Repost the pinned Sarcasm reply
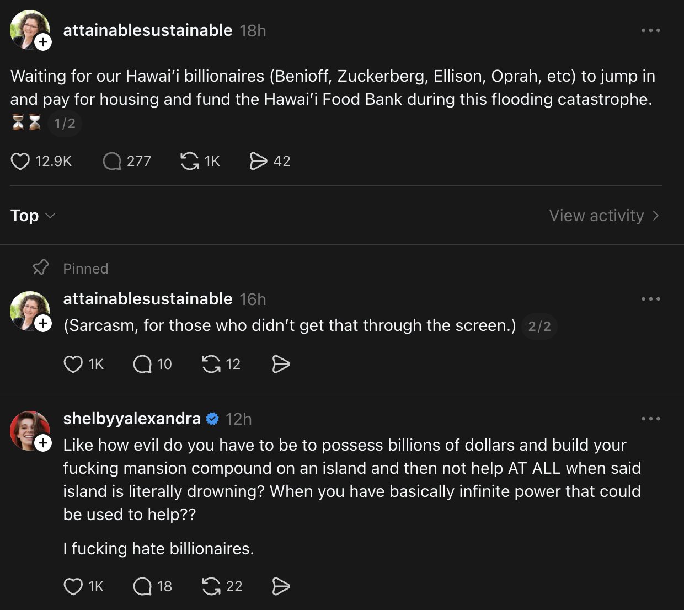This screenshot has height=610, width=684. tap(211, 364)
